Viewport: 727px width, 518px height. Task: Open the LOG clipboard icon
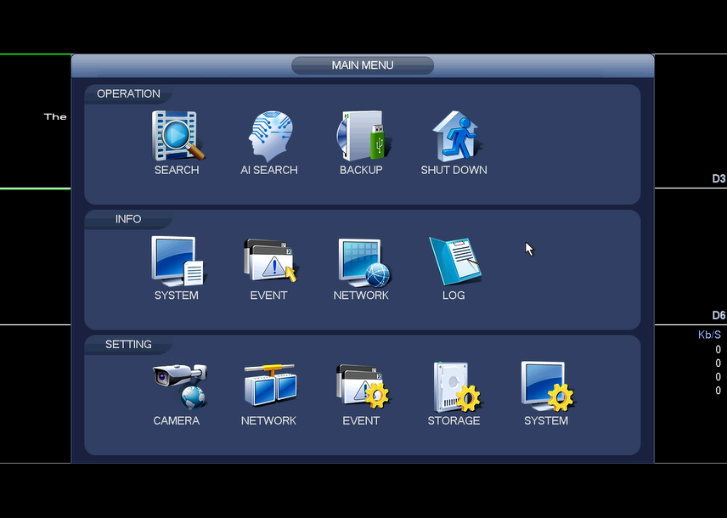pyautogui.click(x=455, y=261)
